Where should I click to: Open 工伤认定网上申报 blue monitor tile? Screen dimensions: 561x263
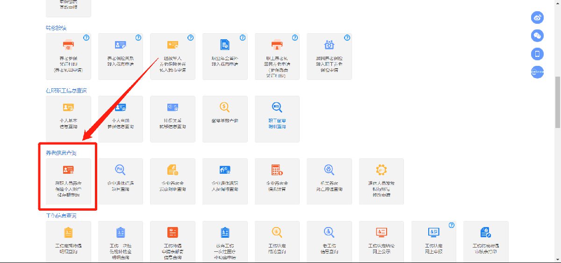coord(433,242)
